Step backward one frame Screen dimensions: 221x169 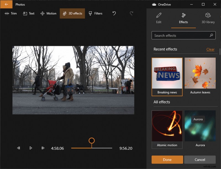(19, 148)
